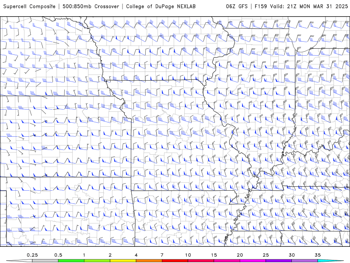Screen dimensions: 350x263
Task: Click the F159 forecast hour label
Action: click(x=261, y=7)
